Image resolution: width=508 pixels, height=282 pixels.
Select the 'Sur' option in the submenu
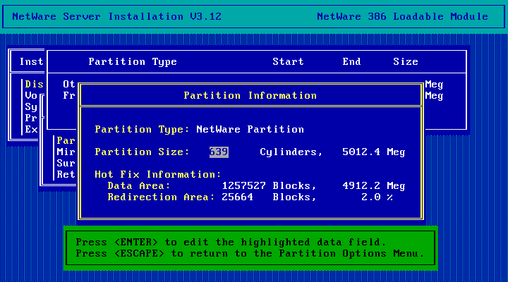[x=66, y=163]
